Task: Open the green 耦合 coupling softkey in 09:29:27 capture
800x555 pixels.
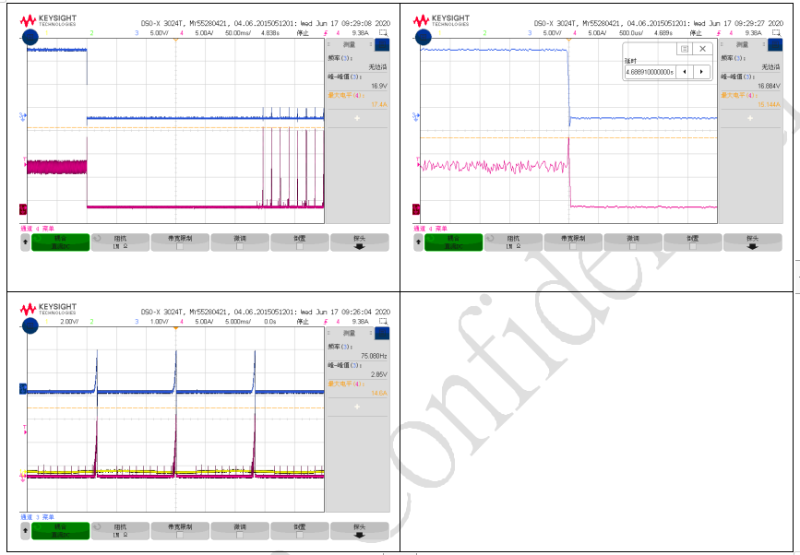Action: point(453,242)
